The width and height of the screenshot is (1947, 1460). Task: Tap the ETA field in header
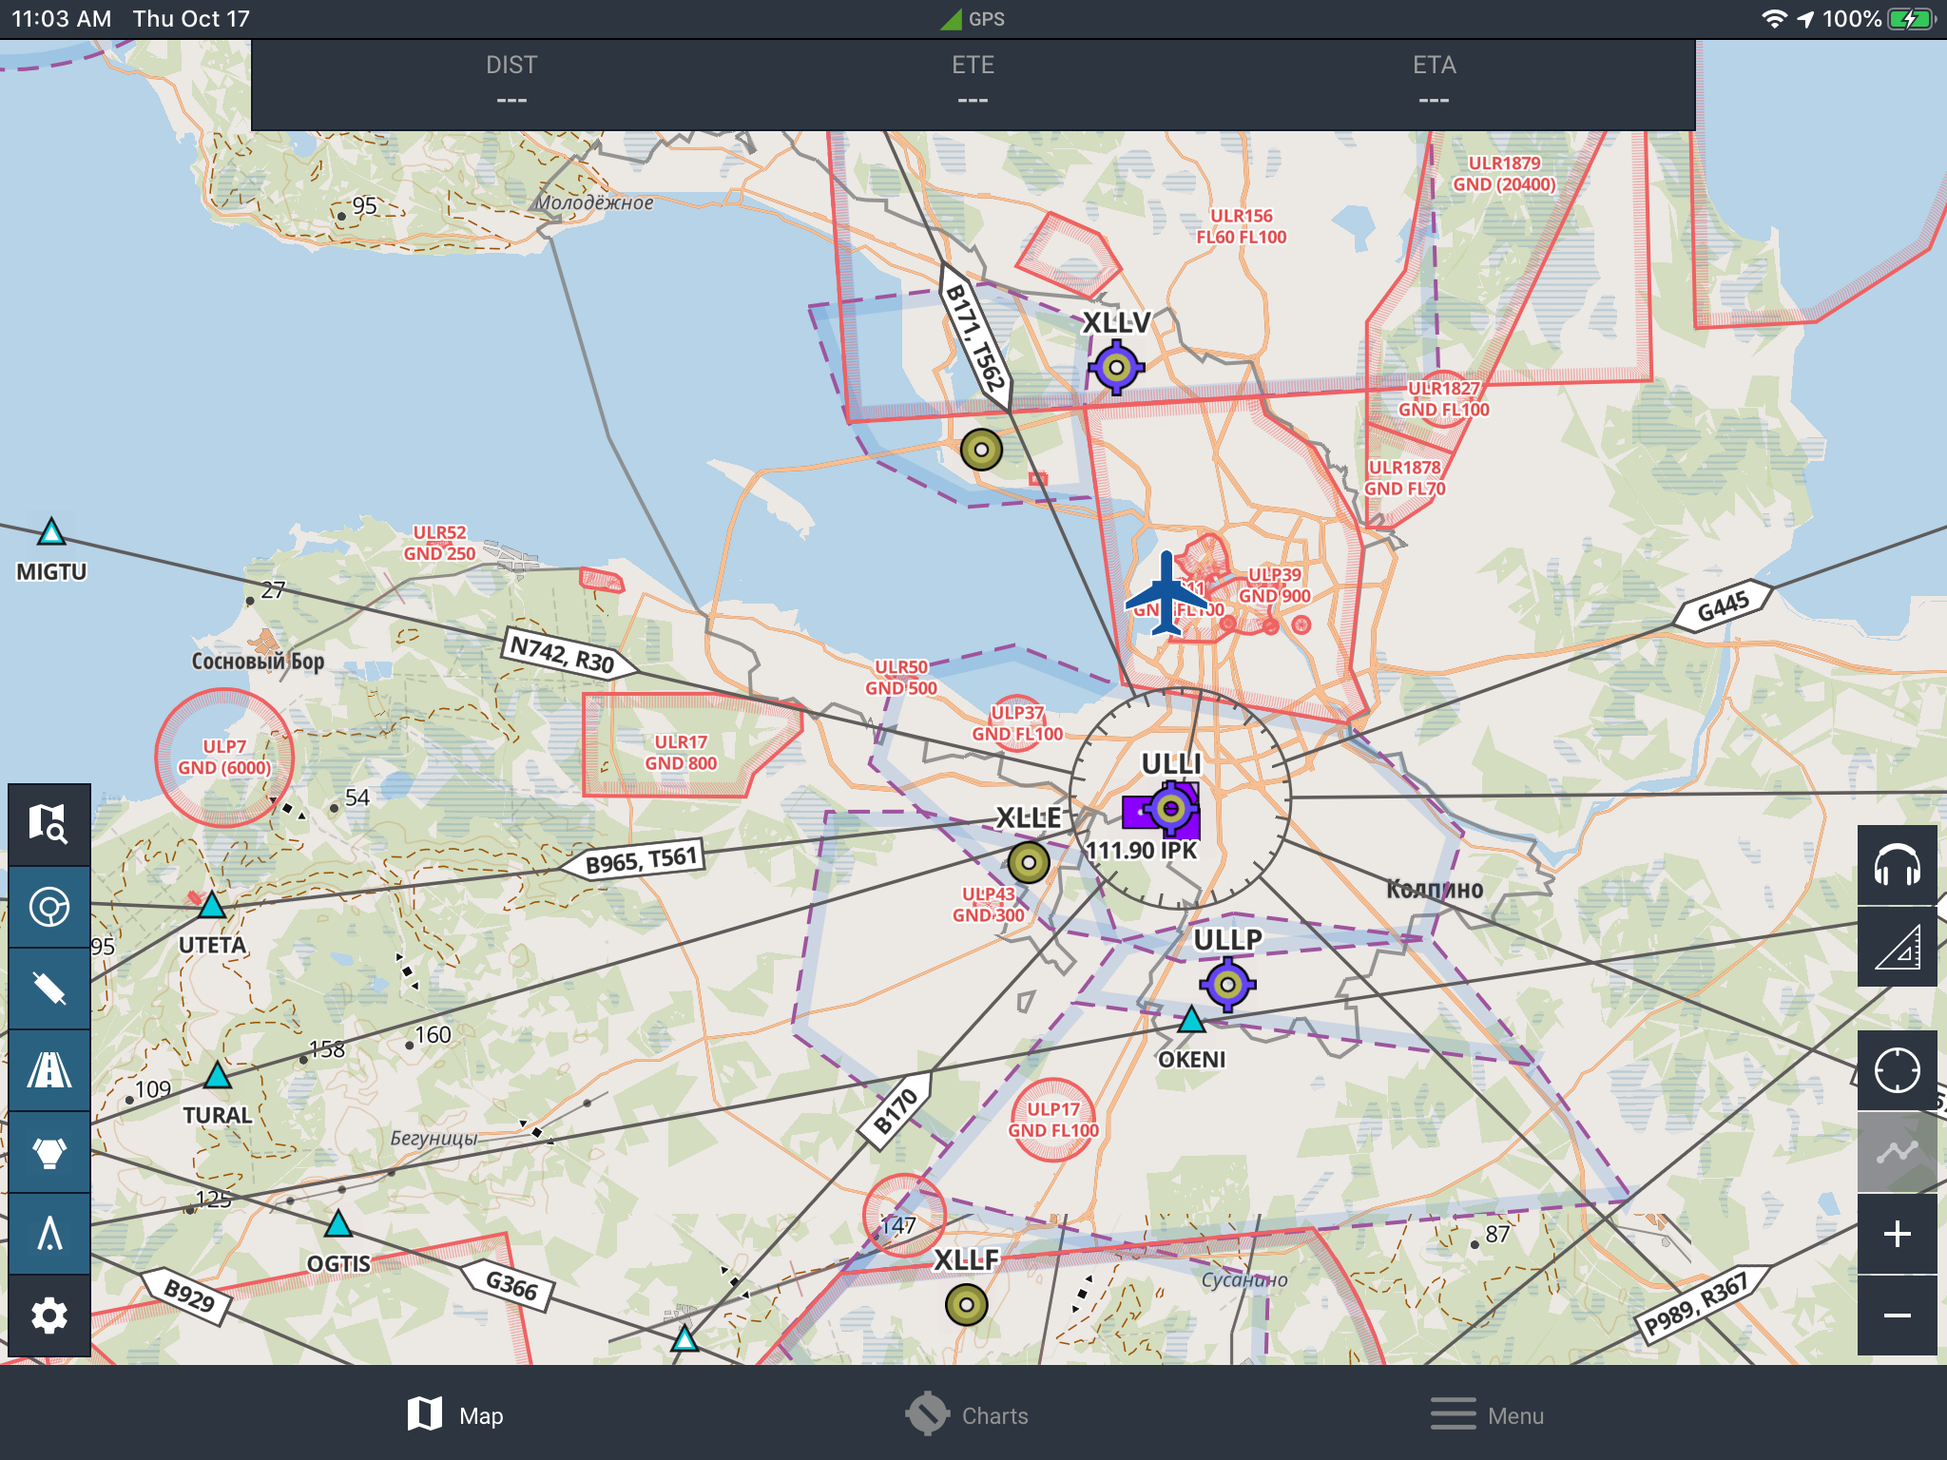click(x=1434, y=81)
